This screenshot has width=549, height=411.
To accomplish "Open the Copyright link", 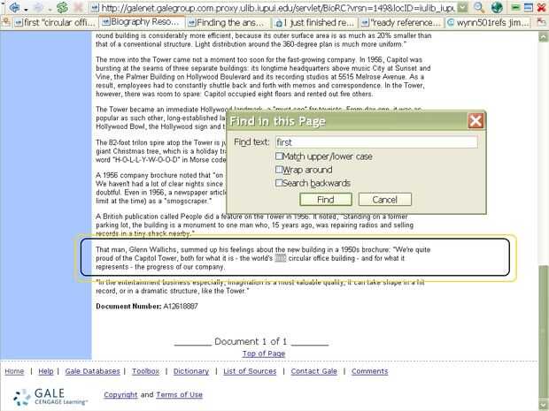I will pos(120,394).
